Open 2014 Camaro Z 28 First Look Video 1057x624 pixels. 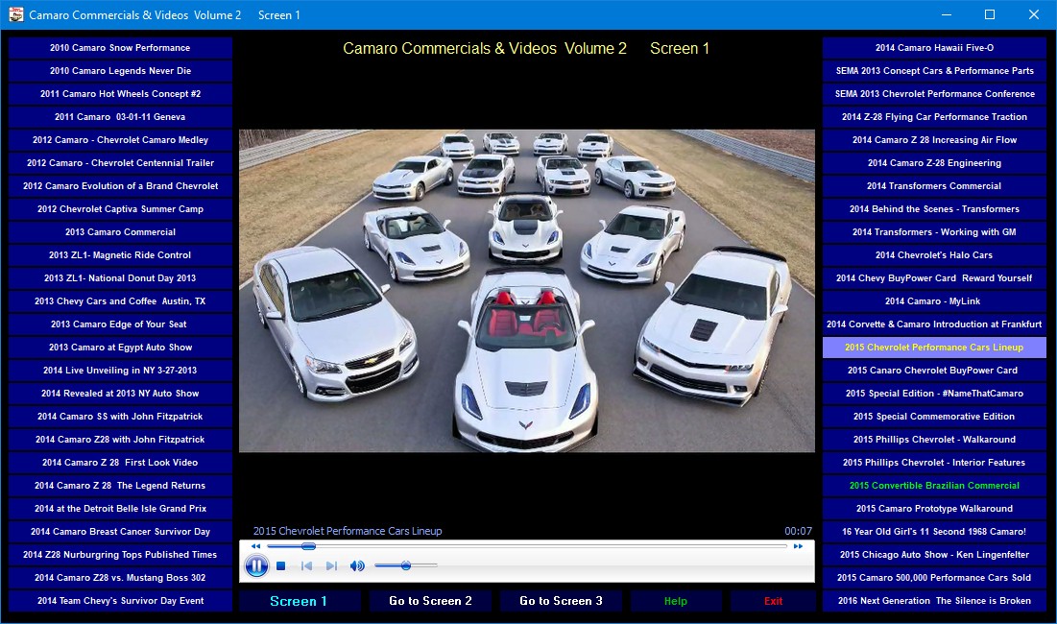point(120,463)
